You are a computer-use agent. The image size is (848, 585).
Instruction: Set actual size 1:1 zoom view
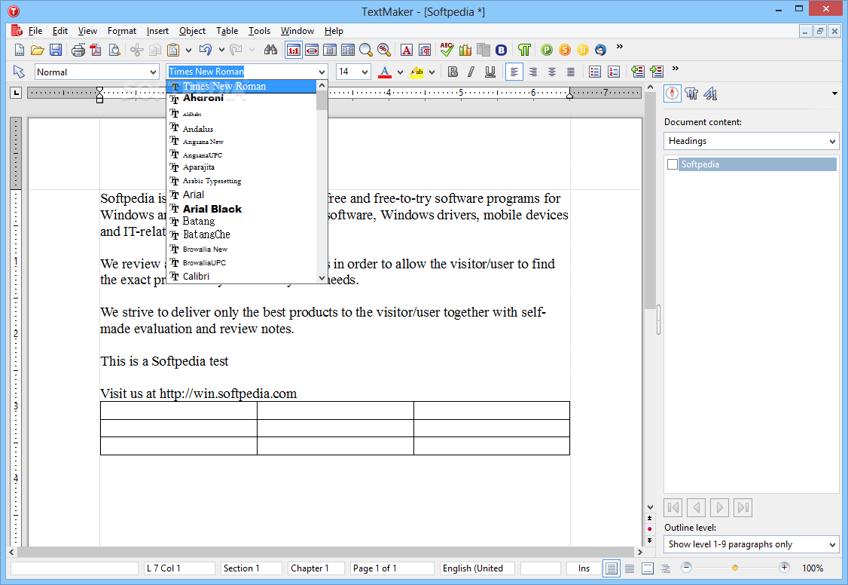tap(294, 51)
